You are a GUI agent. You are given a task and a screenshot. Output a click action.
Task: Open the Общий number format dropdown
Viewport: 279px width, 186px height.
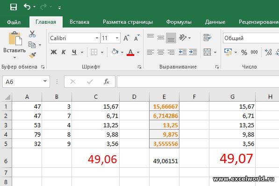(x=251, y=38)
